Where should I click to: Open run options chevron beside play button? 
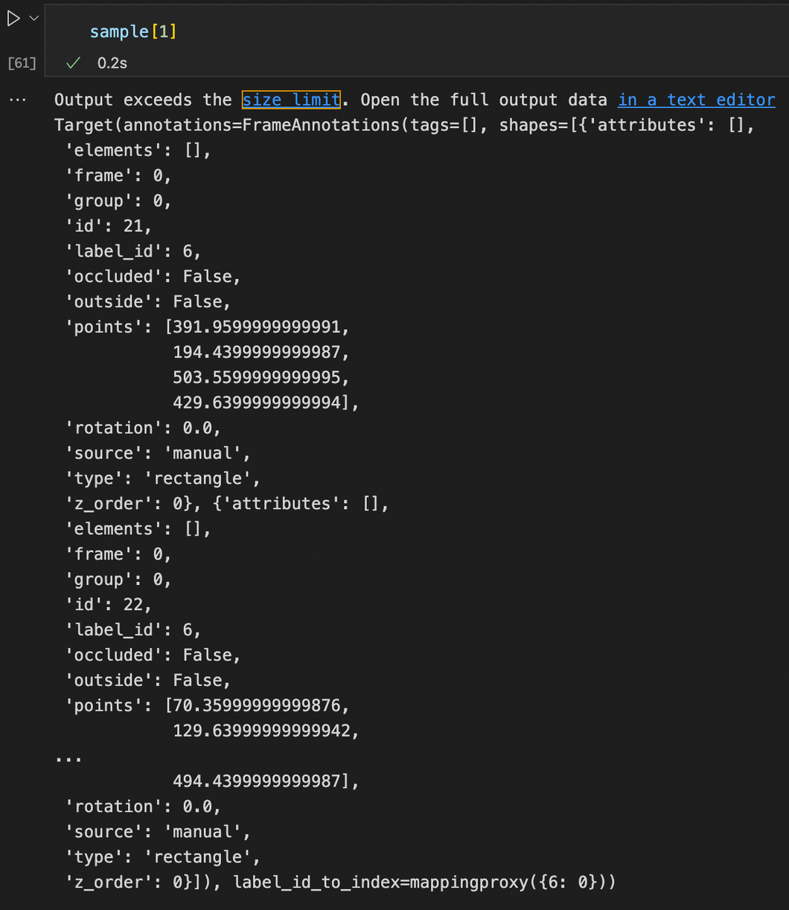tap(33, 19)
